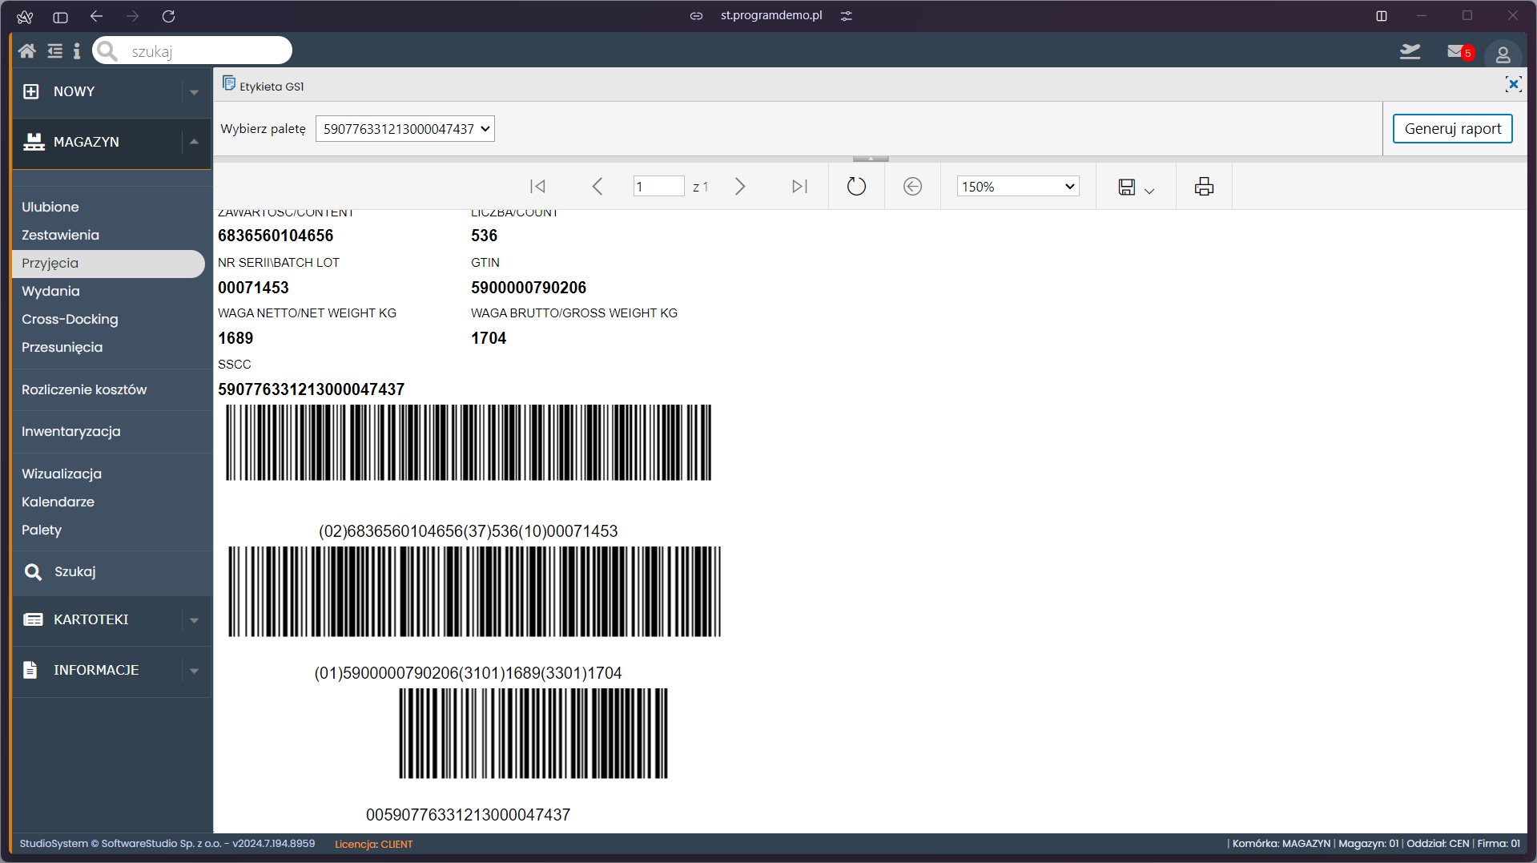Click the Komórka: MAGAZYN status entry
This screenshot has height=863, width=1537.
1281,844
